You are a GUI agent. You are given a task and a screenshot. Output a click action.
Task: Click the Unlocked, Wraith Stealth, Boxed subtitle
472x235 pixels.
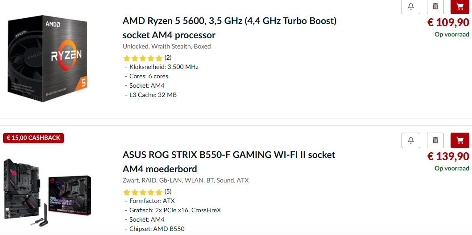(x=167, y=46)
